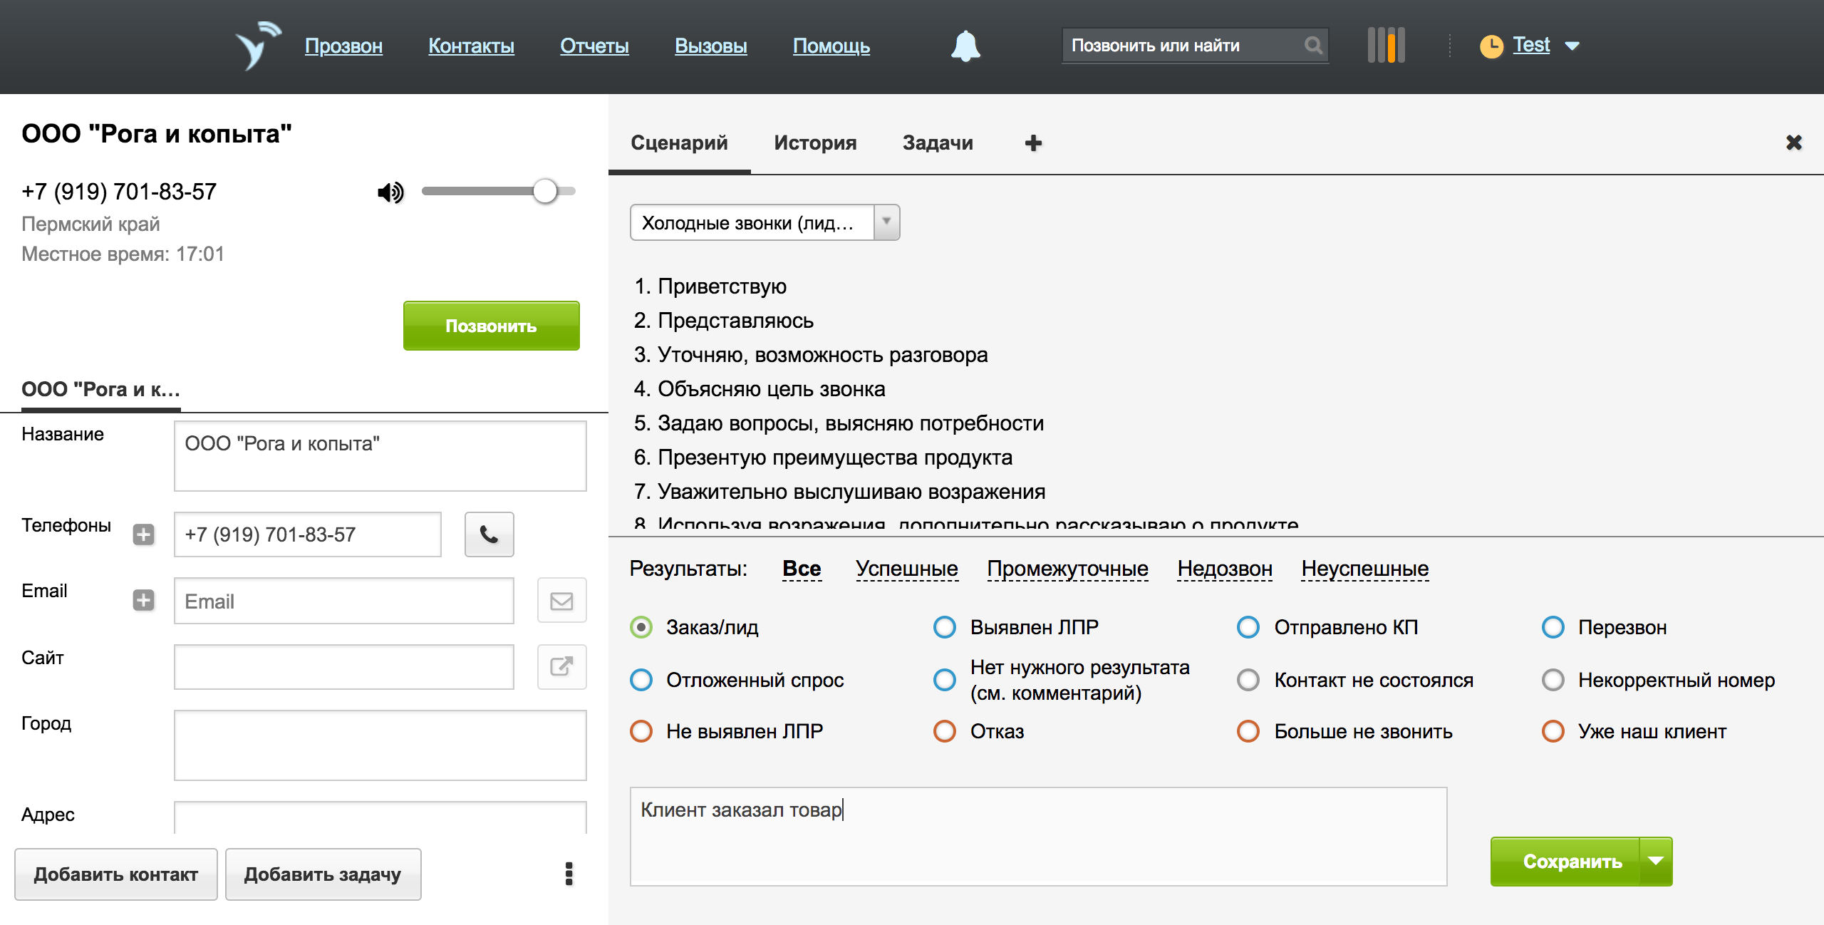This screenshot has height=925, width=1824.
Task: Close the scenario panel with X
Action: pos(1794,143)
